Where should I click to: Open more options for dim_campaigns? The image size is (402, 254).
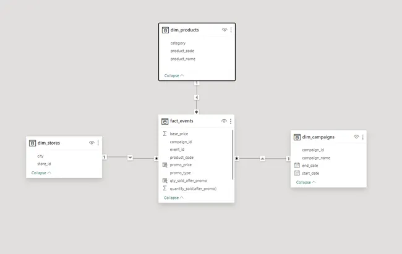click(x=363, y=137)
